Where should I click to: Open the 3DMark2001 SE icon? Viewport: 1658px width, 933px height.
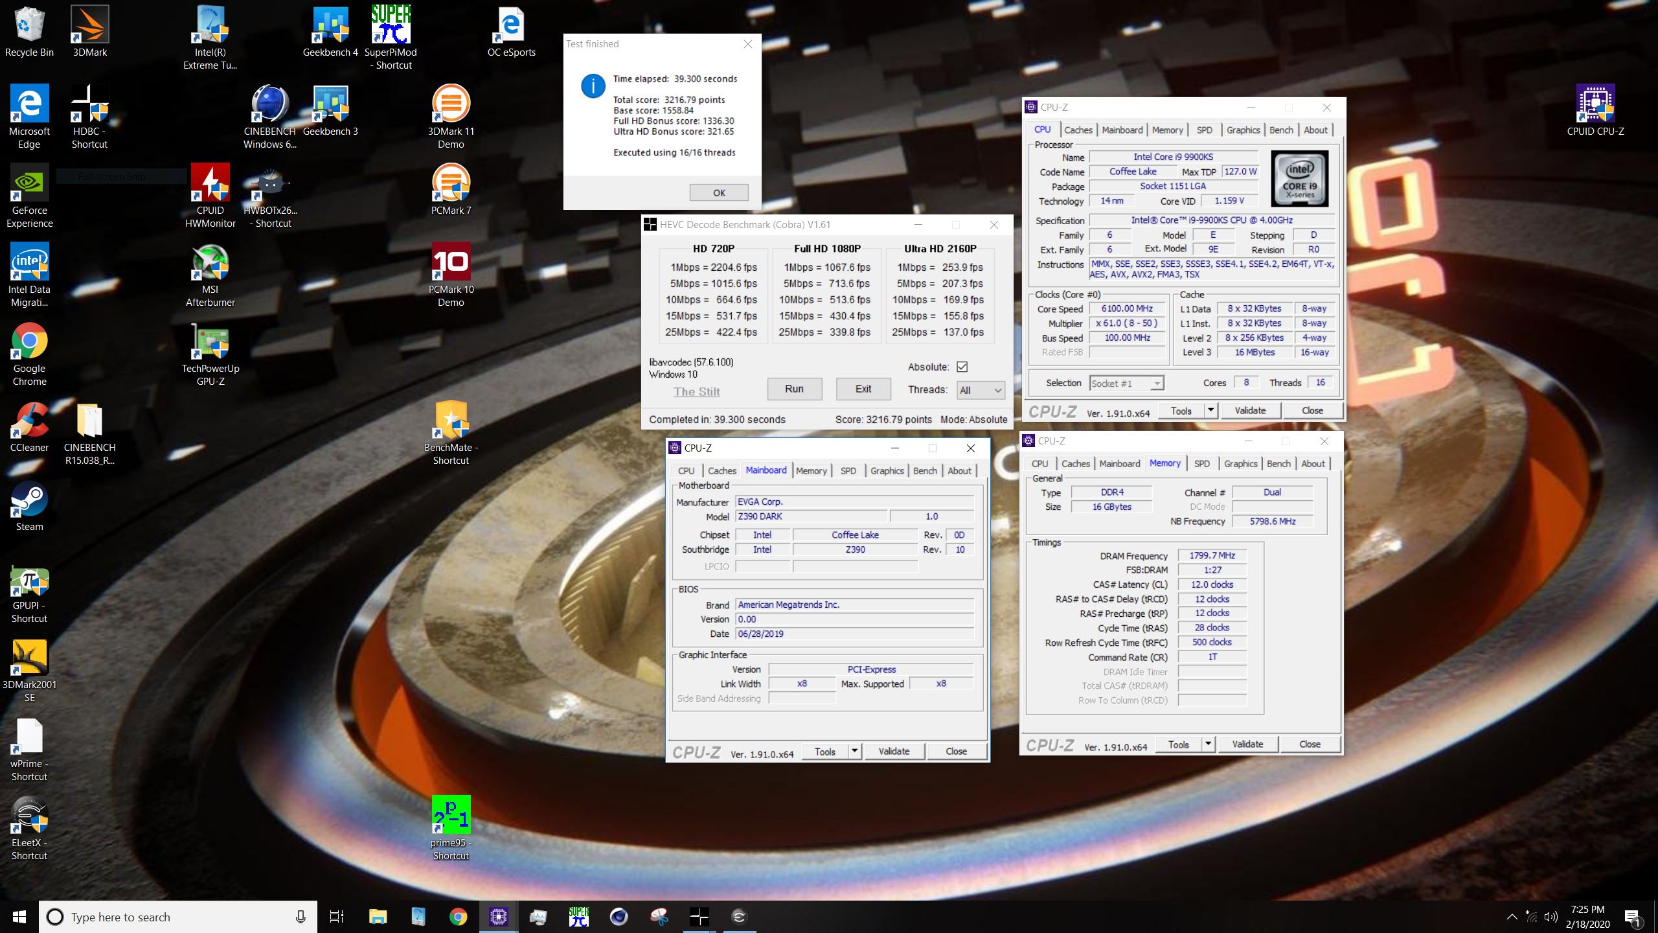point(30,670)
